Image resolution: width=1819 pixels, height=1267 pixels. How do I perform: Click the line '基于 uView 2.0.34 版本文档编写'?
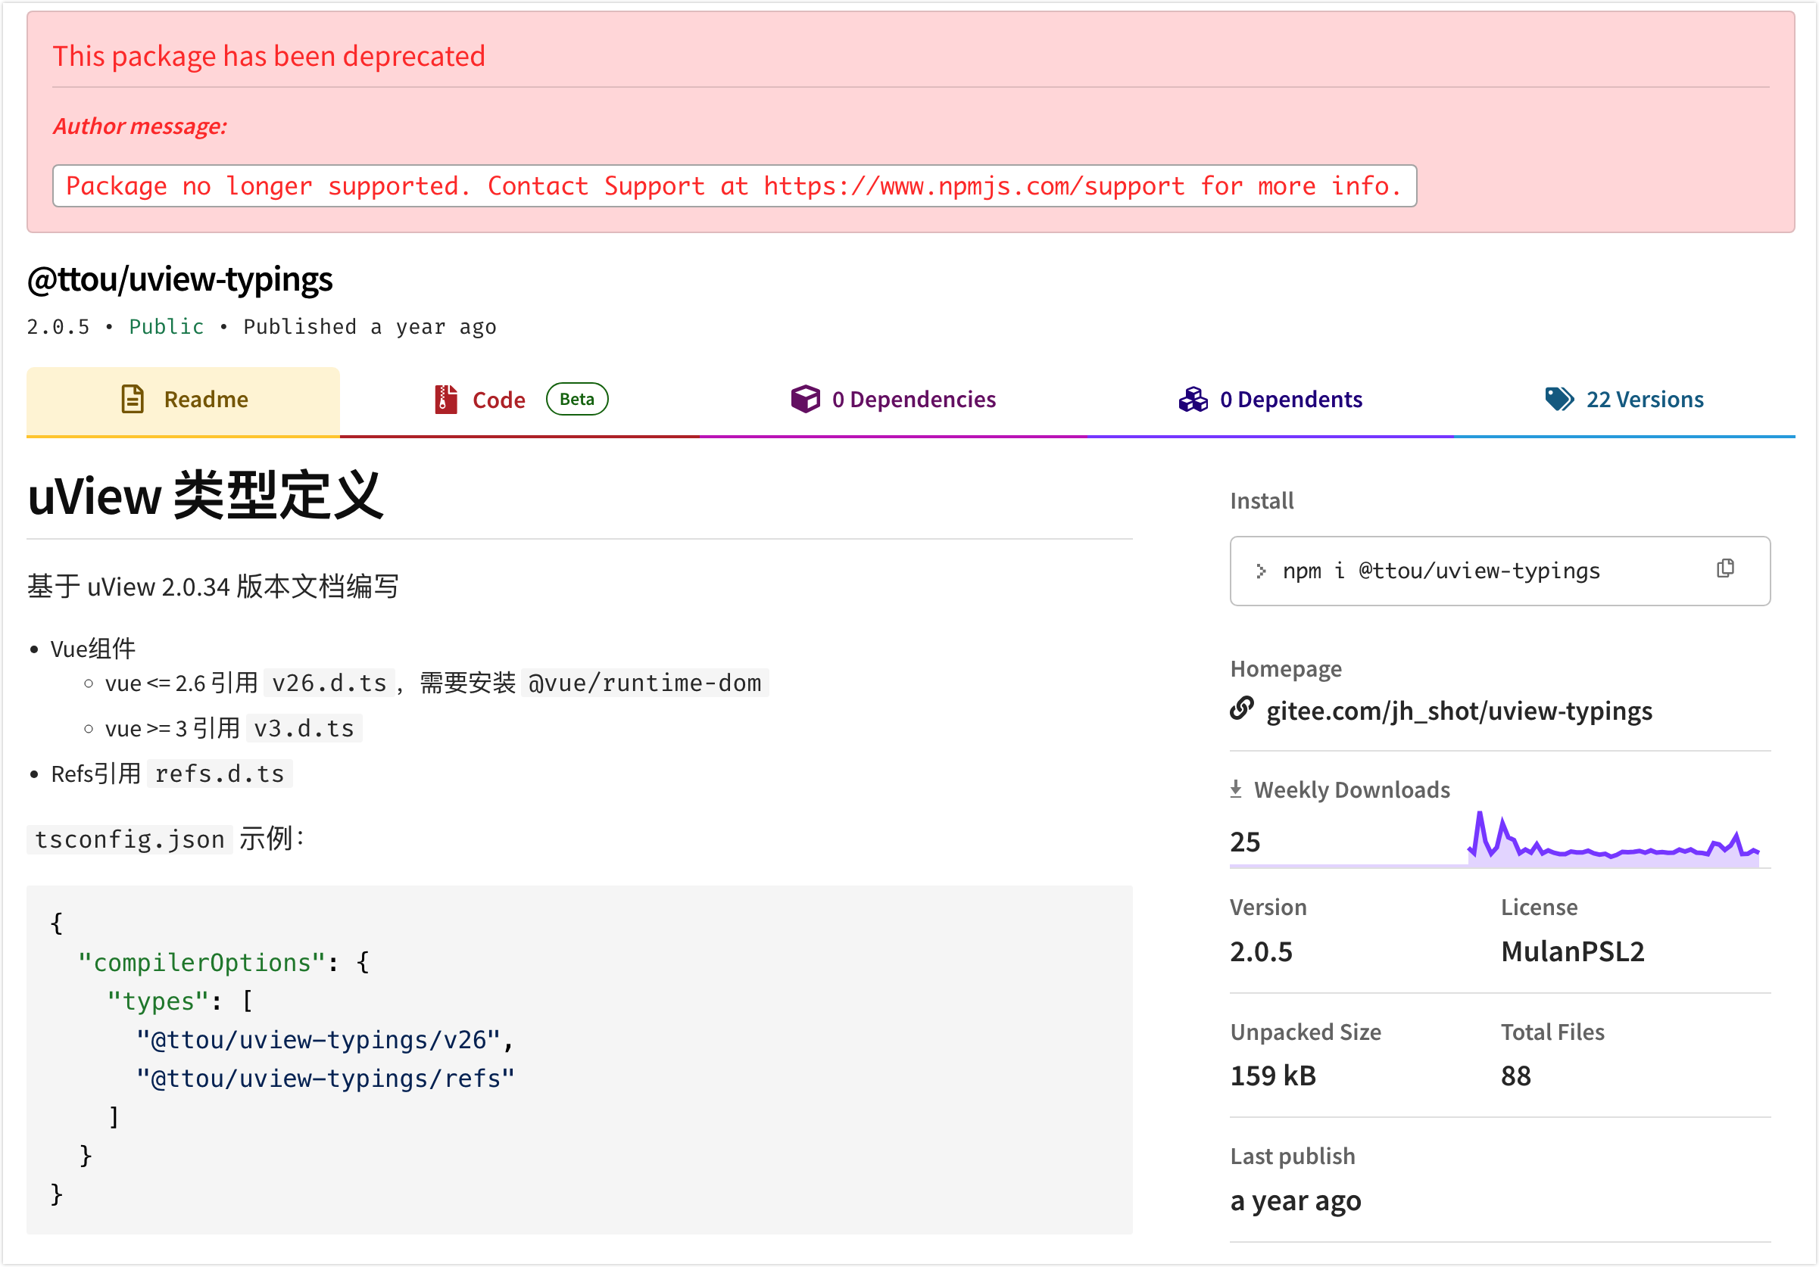[x=213, y=586]
